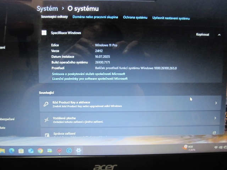Image resolution: width=227 pixels, height=170 pixels.
Task: Open sidebar item ending in 'abezpečení'
Action: pos(7,119)
